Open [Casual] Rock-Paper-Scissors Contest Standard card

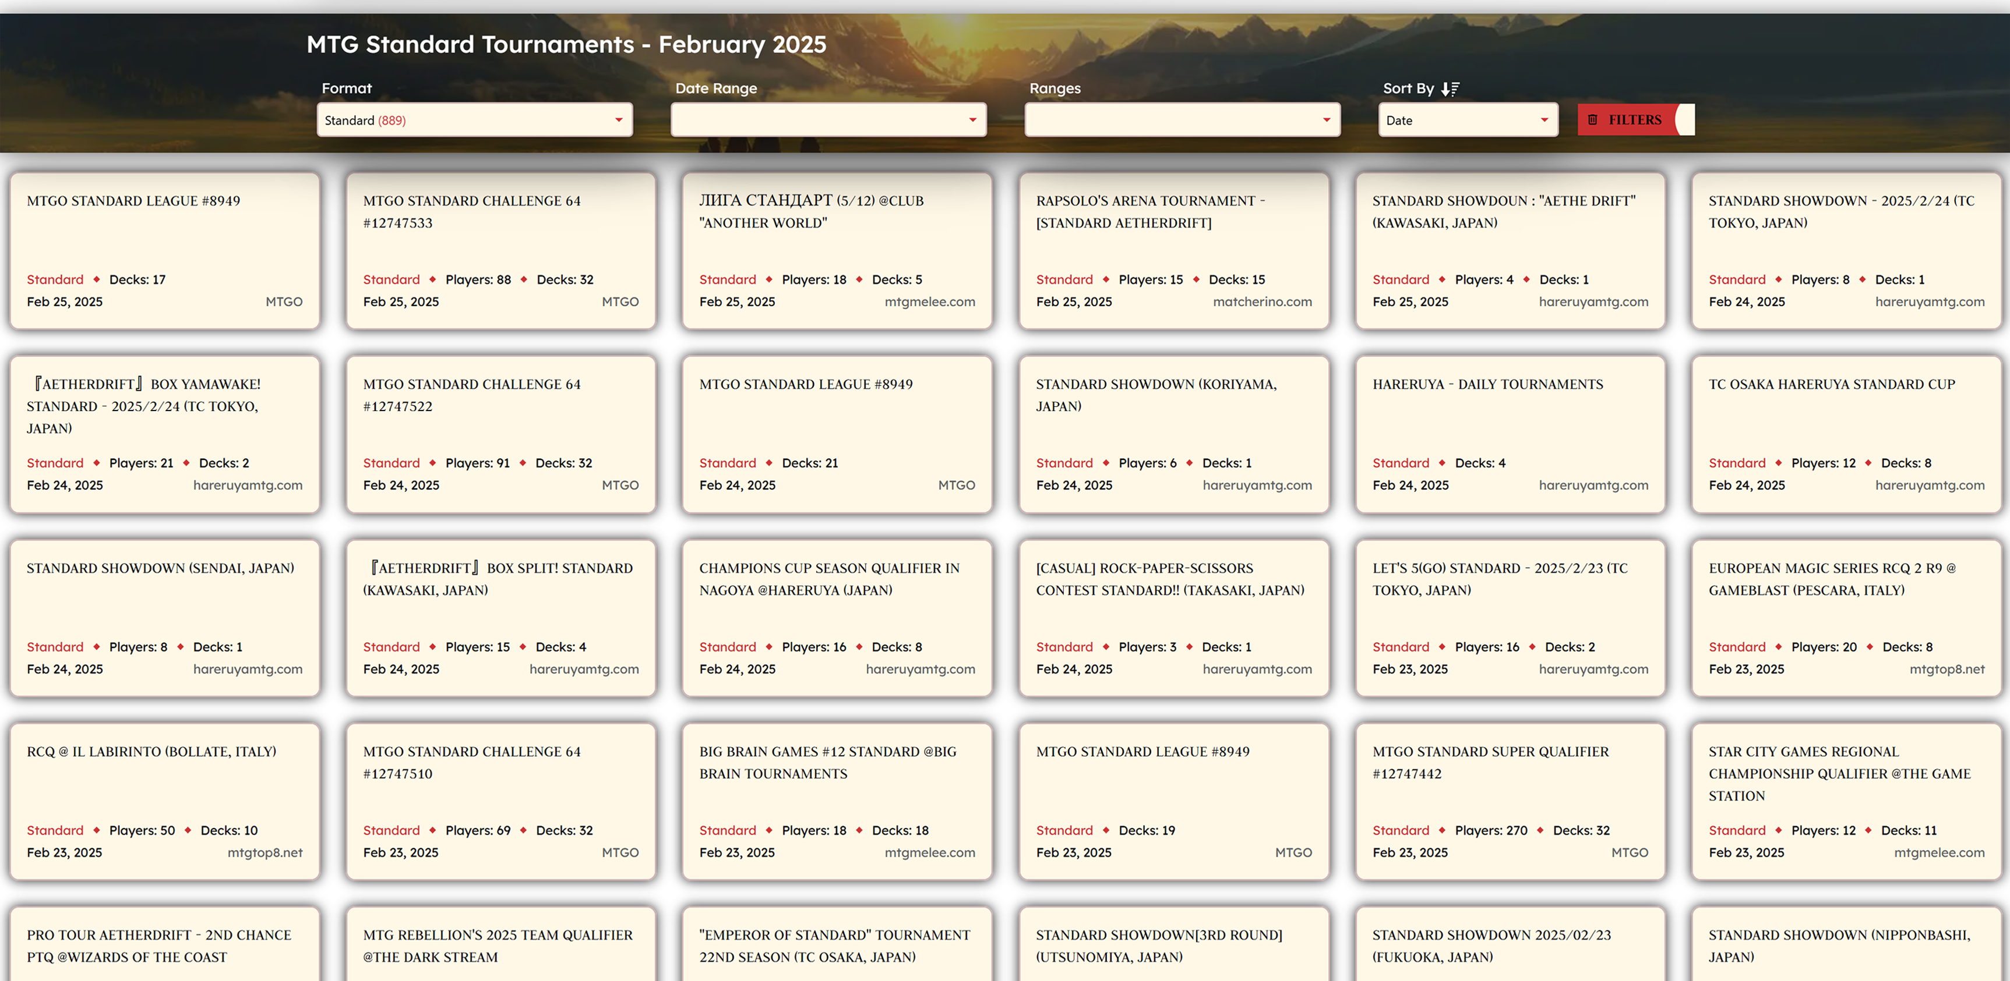point(1173,618)
